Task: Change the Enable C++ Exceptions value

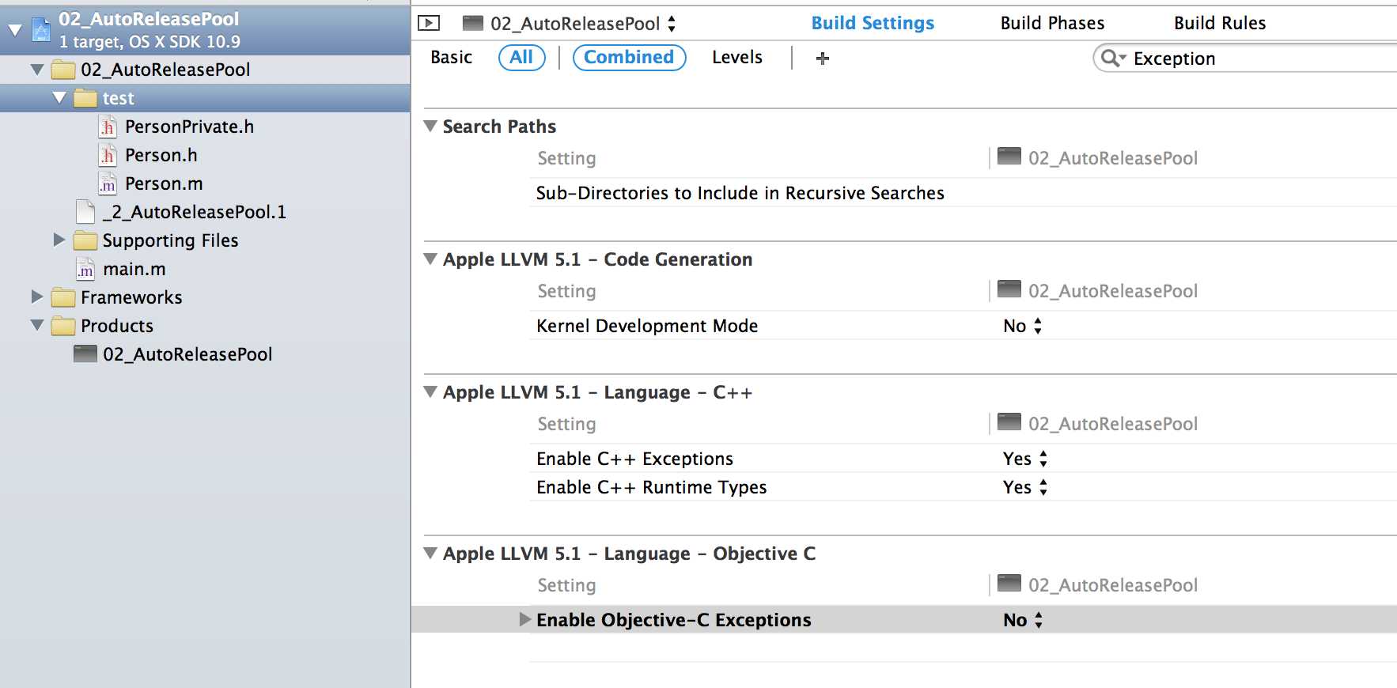Action: tap(1025, 459)
